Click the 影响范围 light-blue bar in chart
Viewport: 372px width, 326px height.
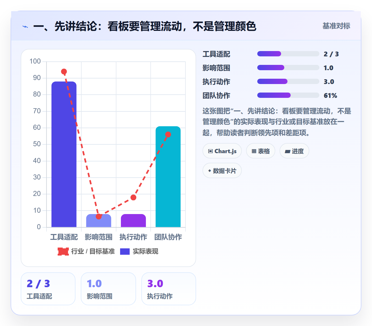pyautogui.click(x=99, y=221)
